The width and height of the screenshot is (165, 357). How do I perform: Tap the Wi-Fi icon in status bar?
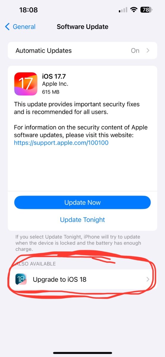[x=134, y=10]
